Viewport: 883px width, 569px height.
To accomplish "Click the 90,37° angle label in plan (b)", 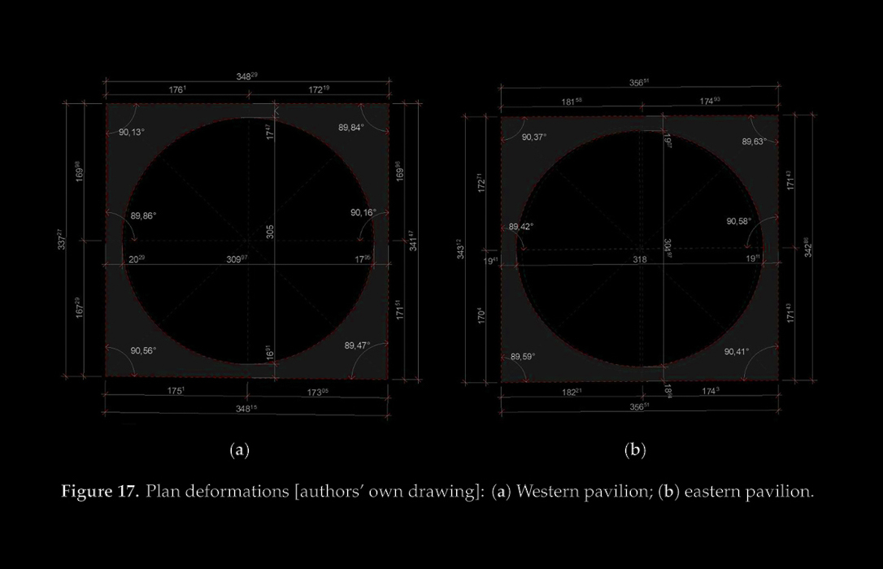I will pyautogui.click(x=533, y=137).
